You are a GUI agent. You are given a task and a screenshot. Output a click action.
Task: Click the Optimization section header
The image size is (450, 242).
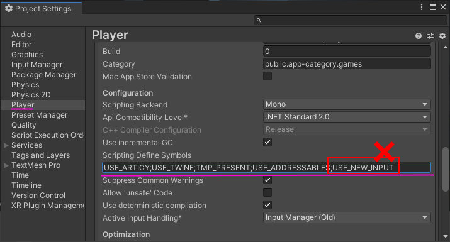pyautogui.click(x=127, y=234)
